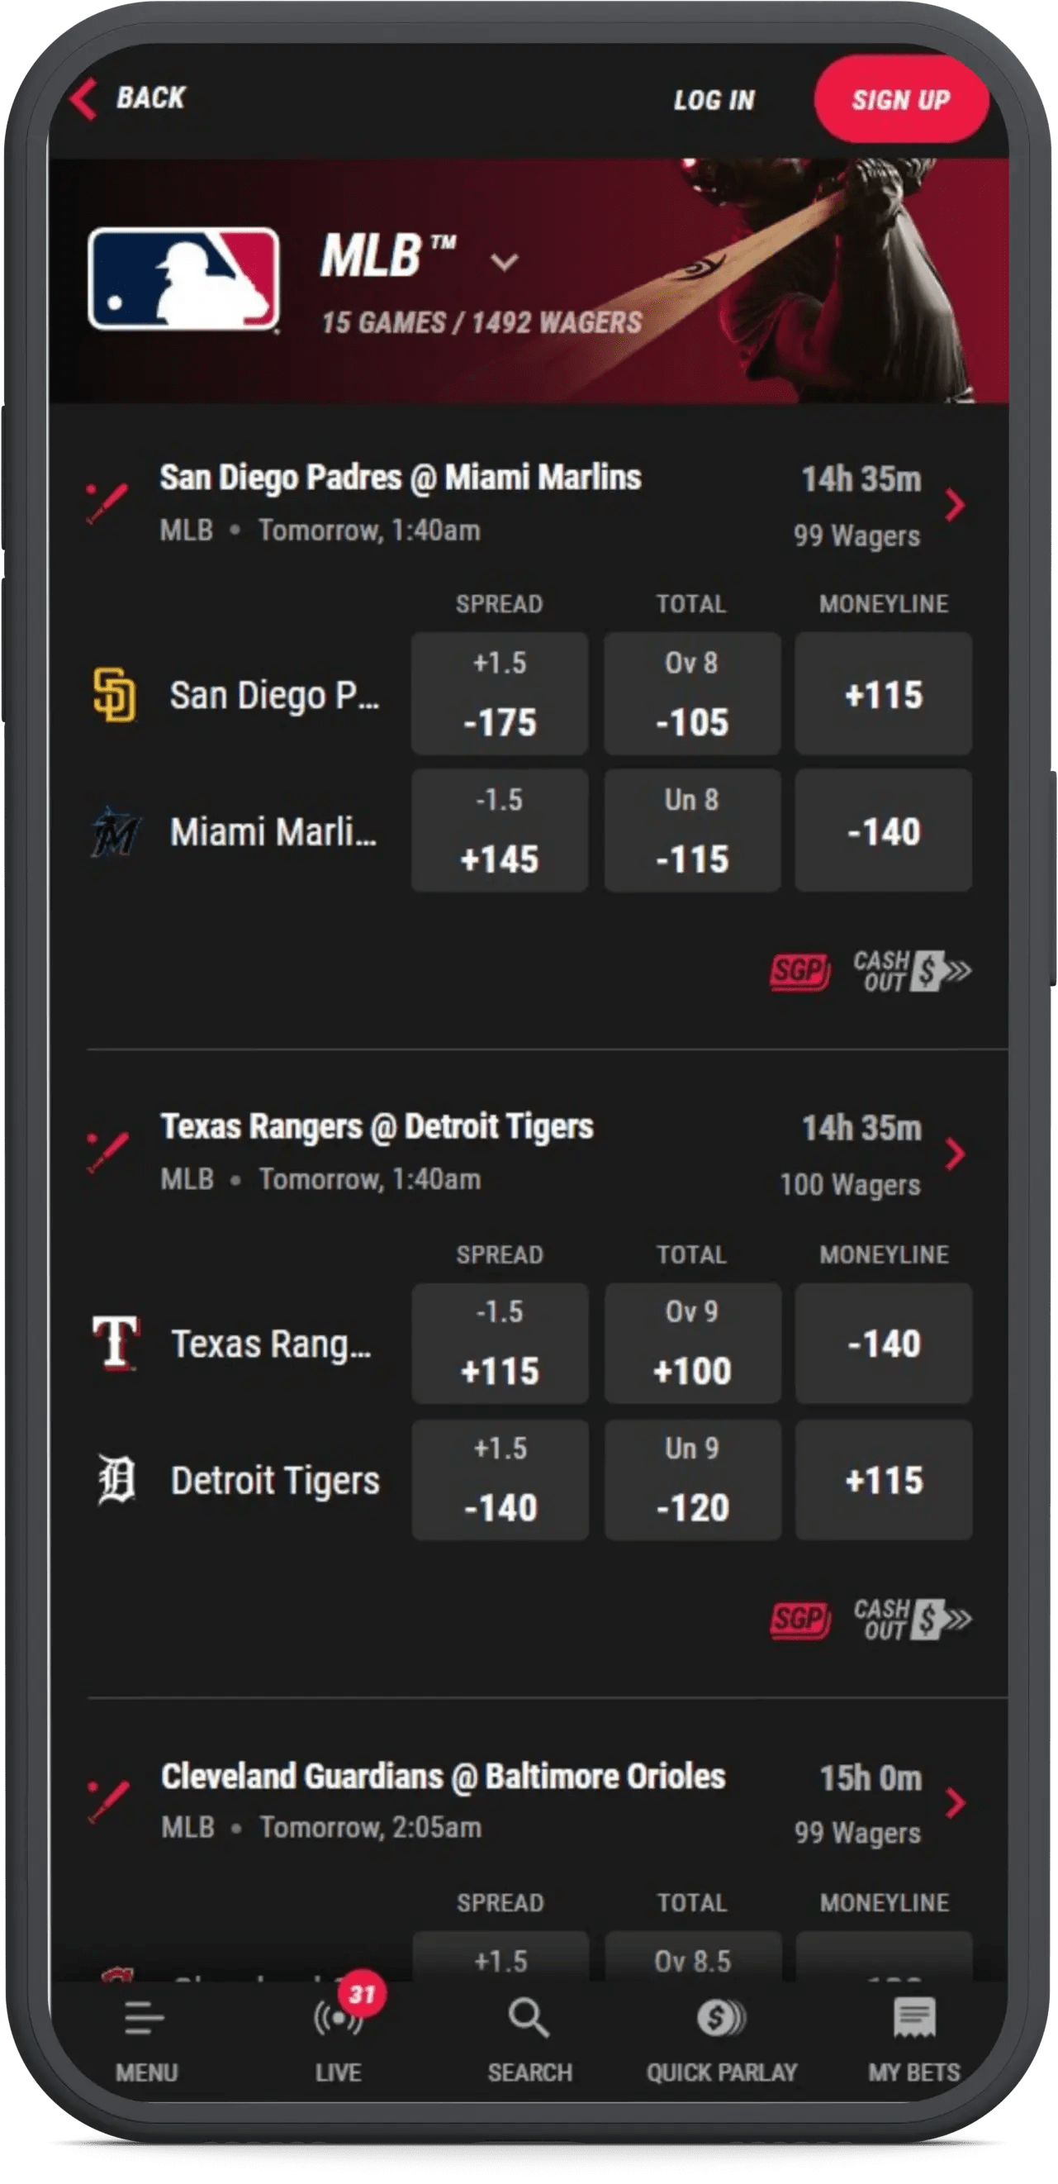Select Detroit Tigers +1.5 spread at -140
1058x2184 pixels.
[498, 1481]
